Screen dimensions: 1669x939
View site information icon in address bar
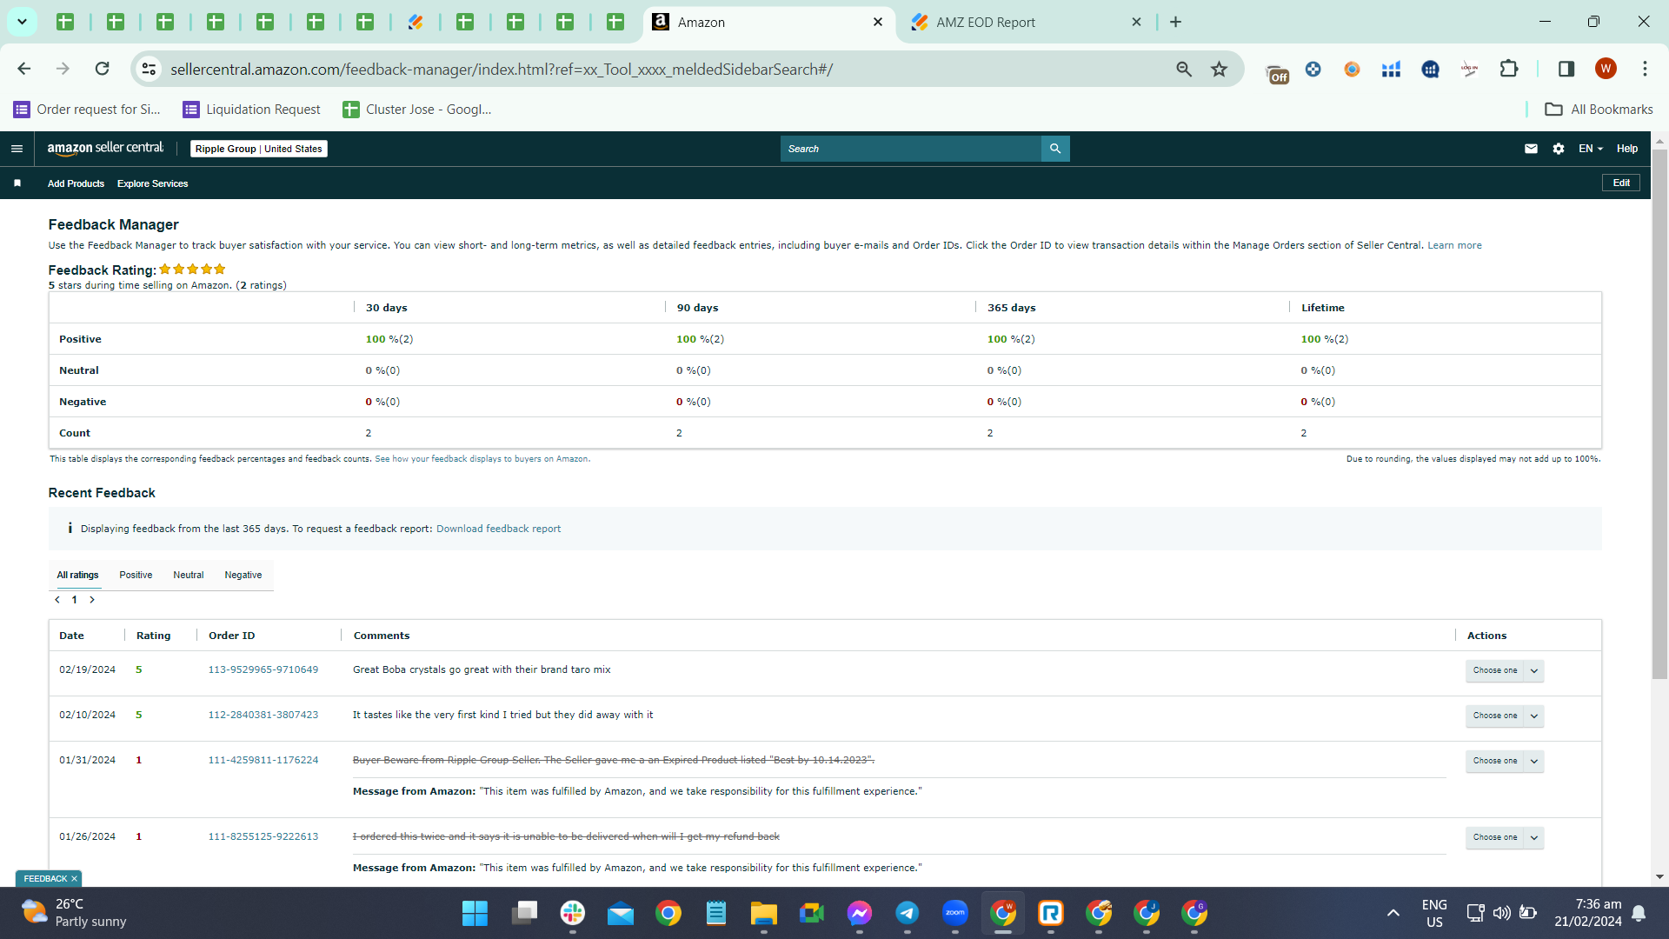click(150, 69)
